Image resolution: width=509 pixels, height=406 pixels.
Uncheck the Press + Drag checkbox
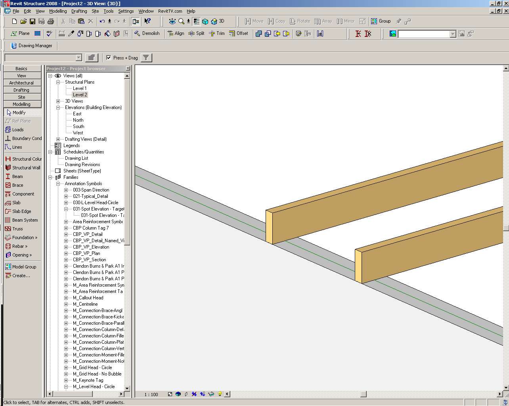point(109,58)
